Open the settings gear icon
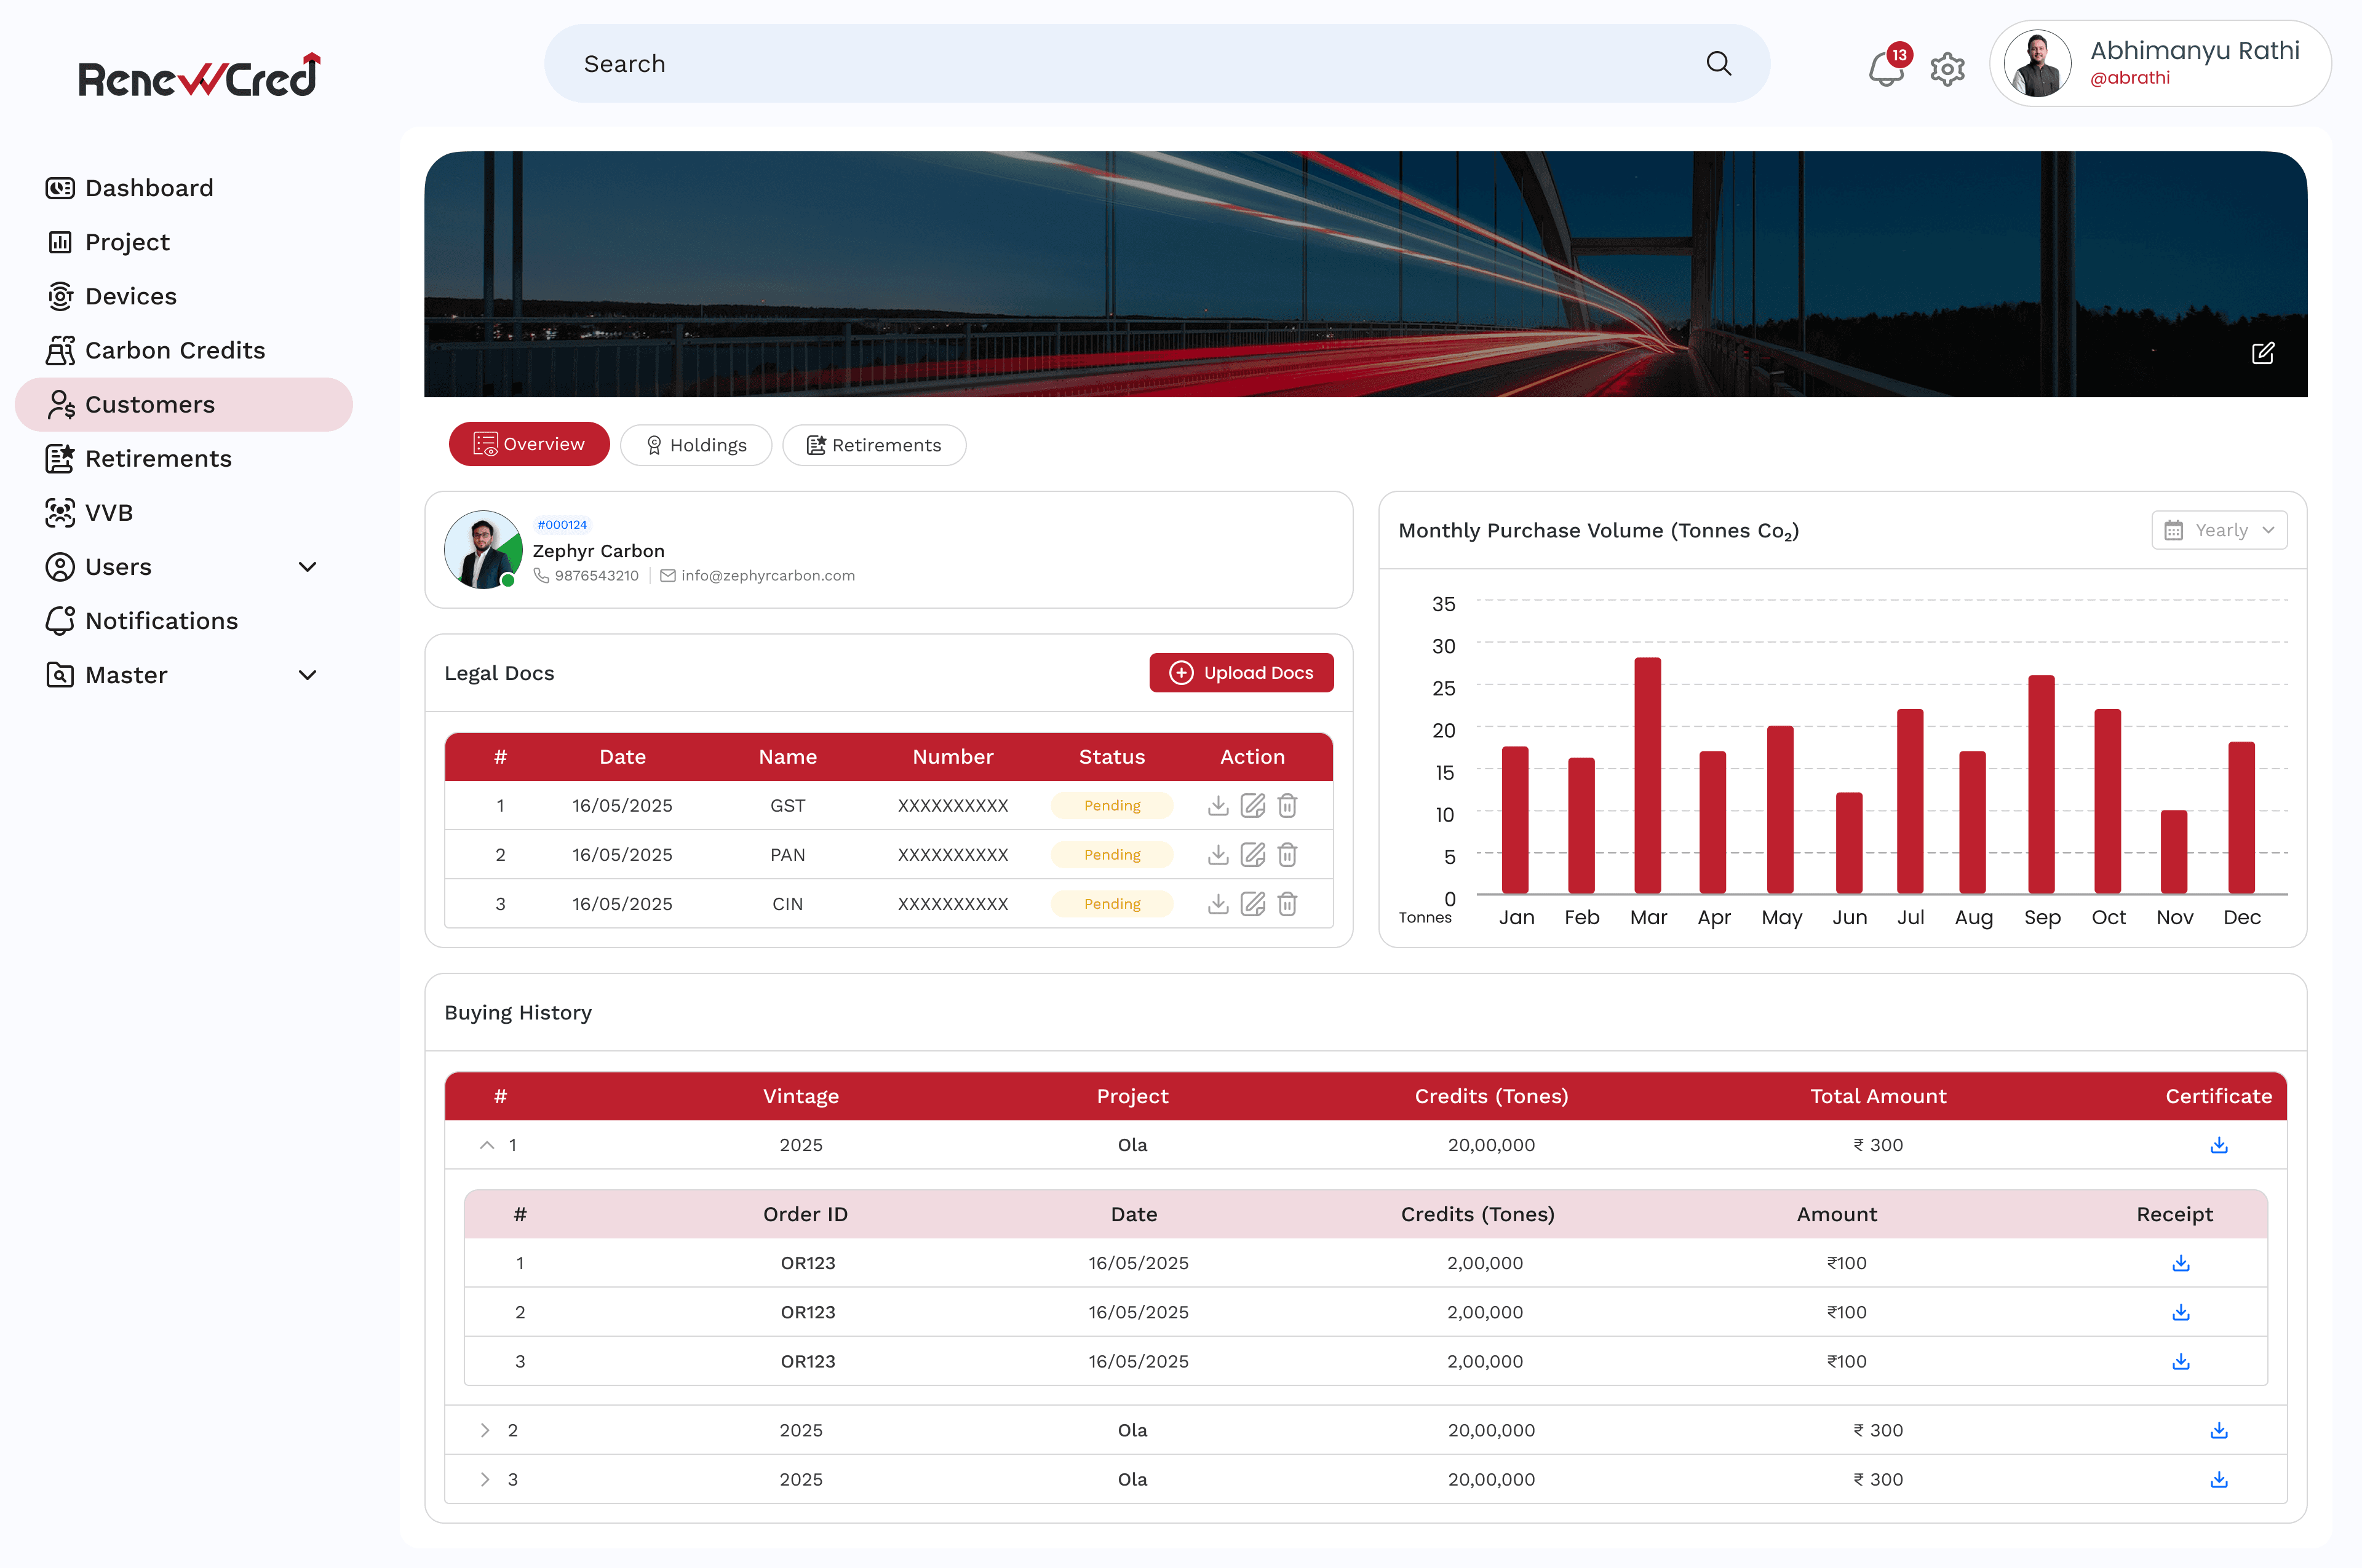The width and height of the screenshot is (2362, 1568). [1947, 69]
